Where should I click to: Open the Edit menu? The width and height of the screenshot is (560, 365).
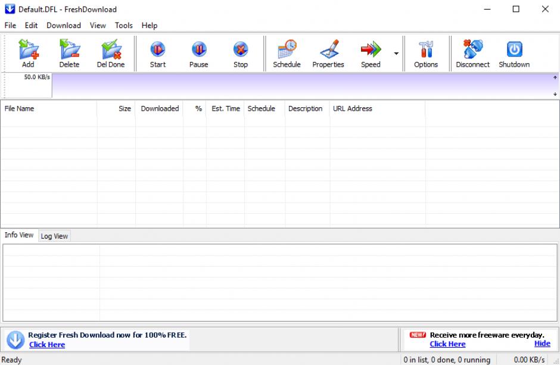(31, 26)
